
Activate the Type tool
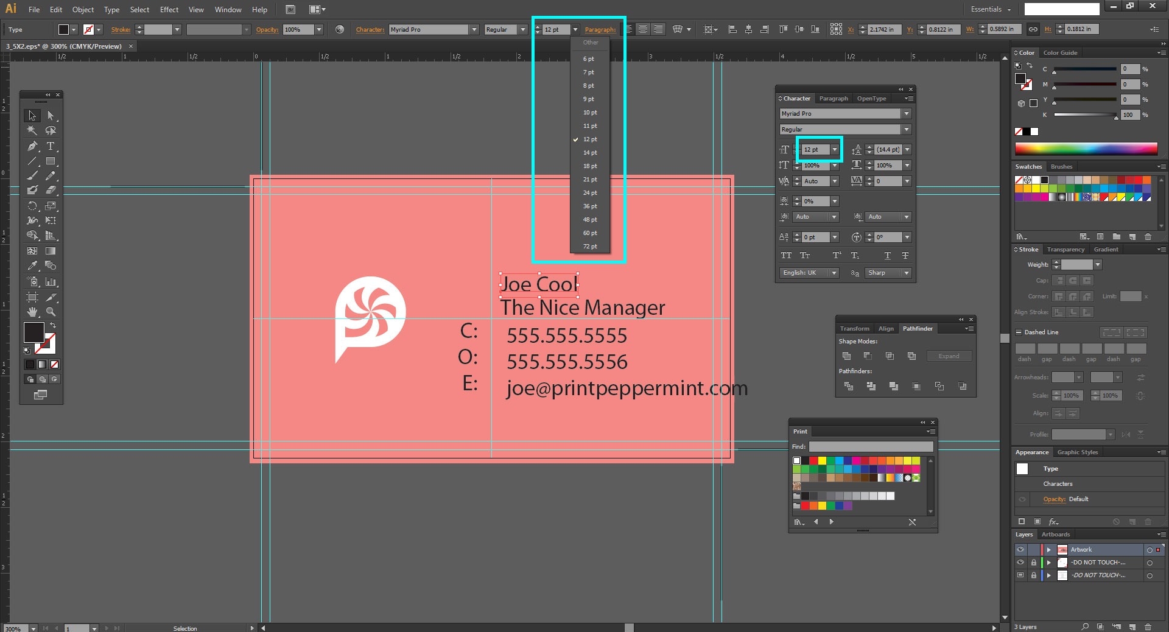[x=51, y=146]
